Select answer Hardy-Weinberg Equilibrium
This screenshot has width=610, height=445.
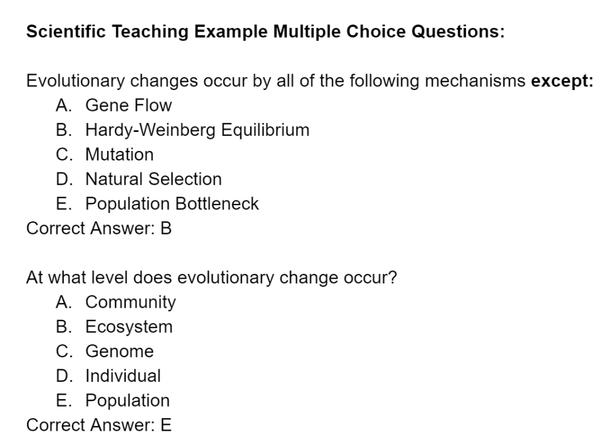tap(197, 130)
